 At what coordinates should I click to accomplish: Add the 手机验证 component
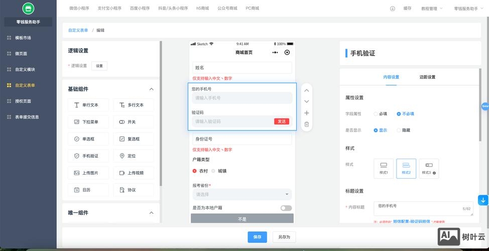pos(88,156)
